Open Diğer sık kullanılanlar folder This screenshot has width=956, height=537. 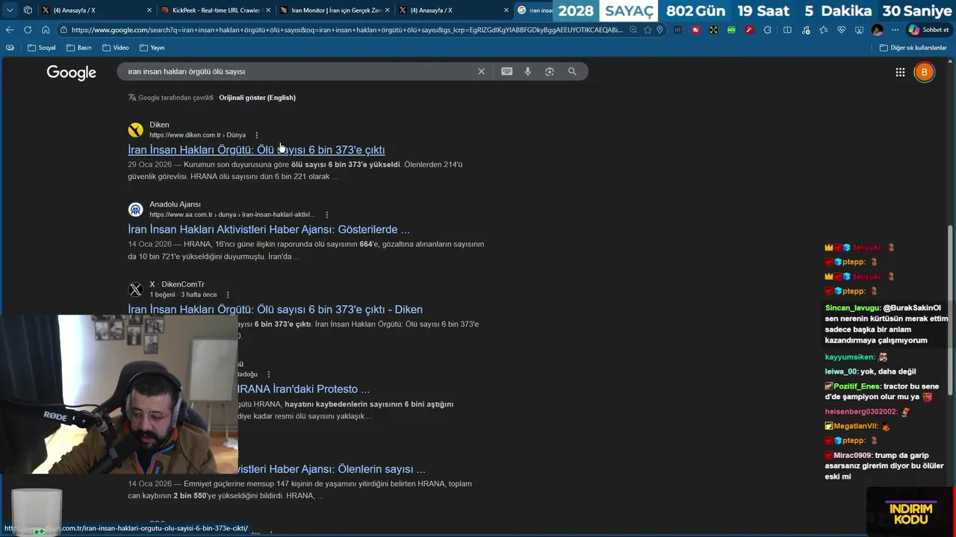(x=913, y=48)
